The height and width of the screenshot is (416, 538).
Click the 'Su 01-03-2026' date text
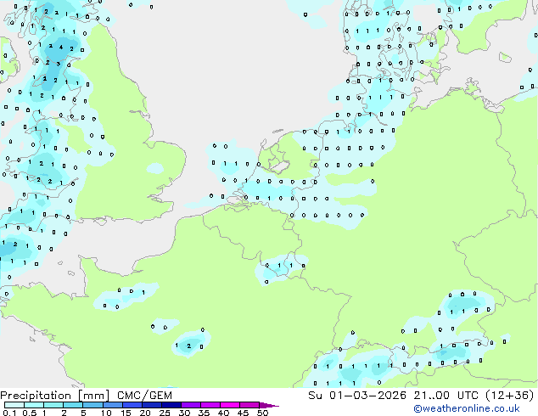pos(357,396)
